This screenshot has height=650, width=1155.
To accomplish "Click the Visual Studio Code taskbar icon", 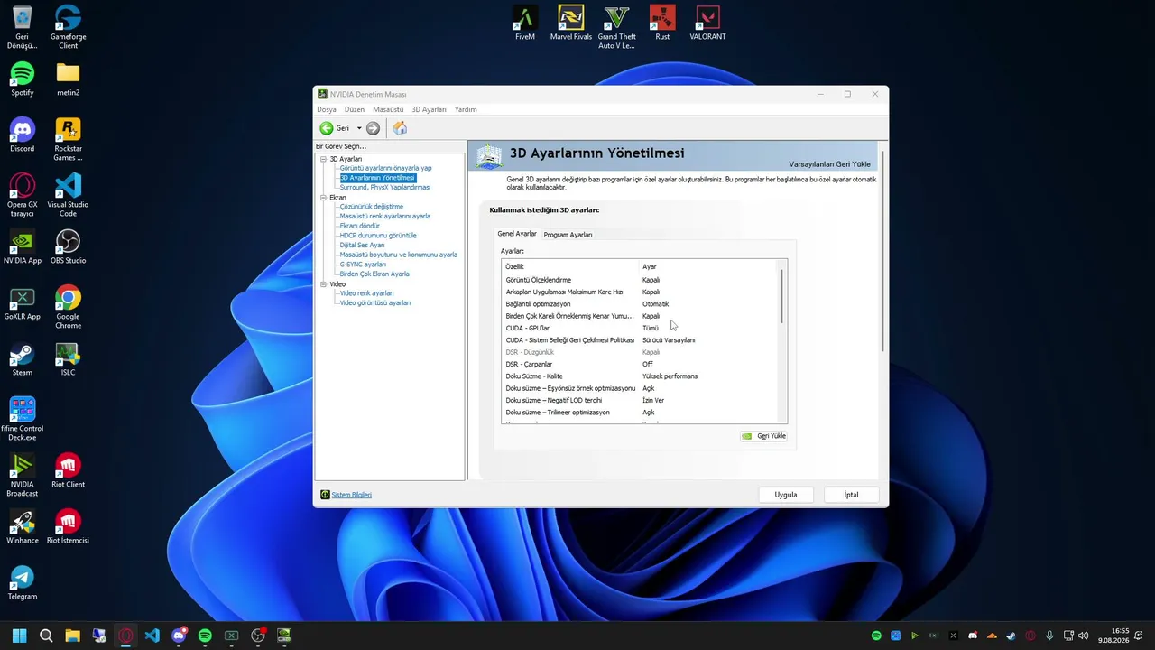I will pos(152,636).
